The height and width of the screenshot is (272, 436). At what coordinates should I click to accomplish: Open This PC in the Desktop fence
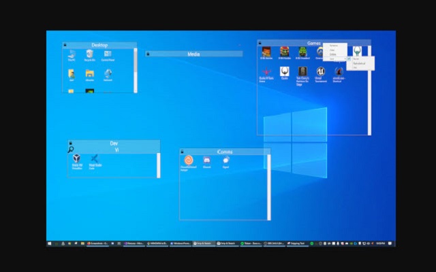72,56
